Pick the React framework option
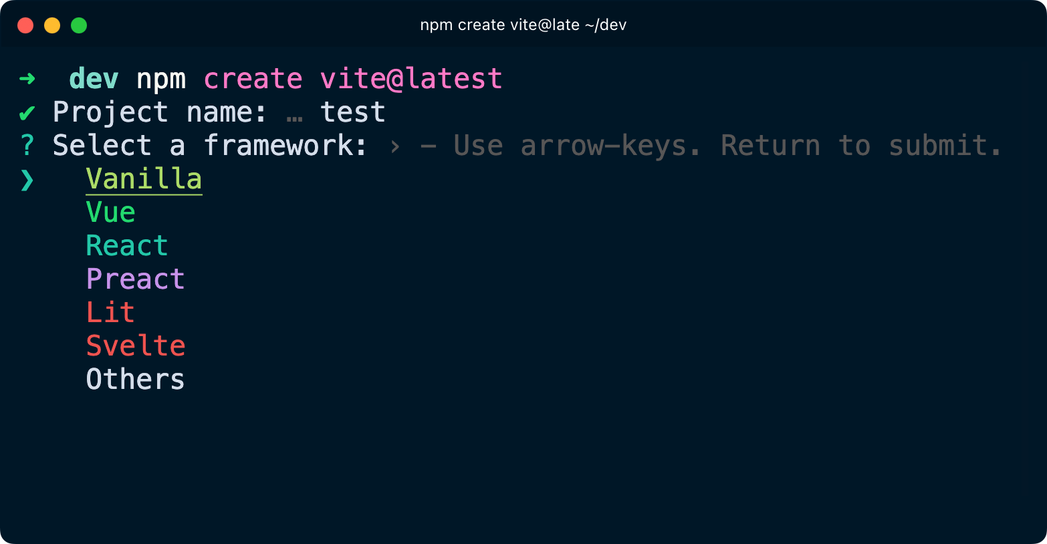Image resolution: width=1047 pixels, height=544 pixels. [127, 246]
